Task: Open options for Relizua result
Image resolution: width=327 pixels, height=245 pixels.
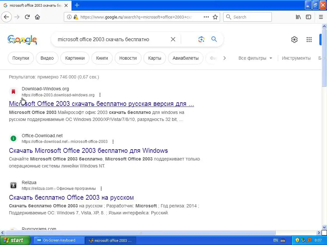Action: pos(101,189)
